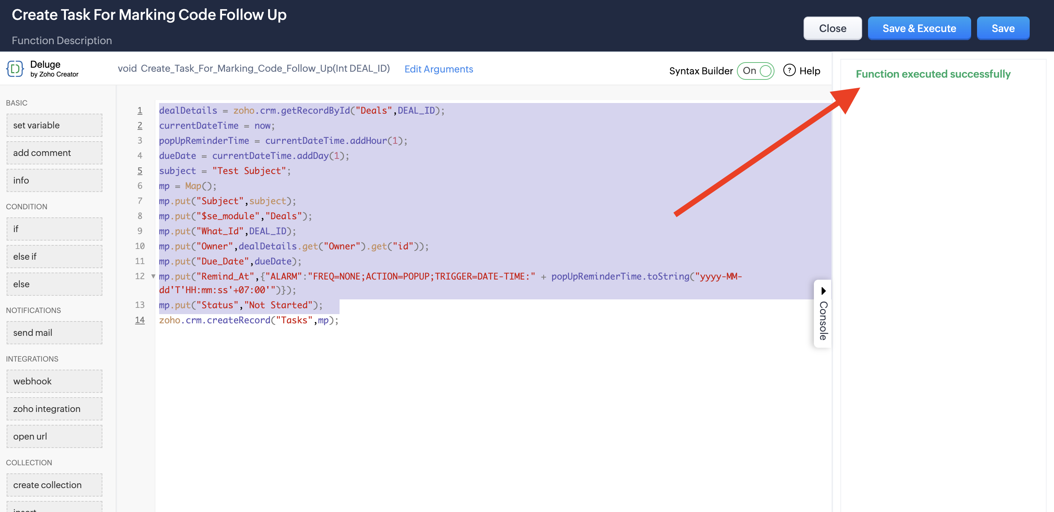The height and width of the screenshot is (512, 1054).
Task: Click the Function Description field
Action: click(x=62, y=40)
